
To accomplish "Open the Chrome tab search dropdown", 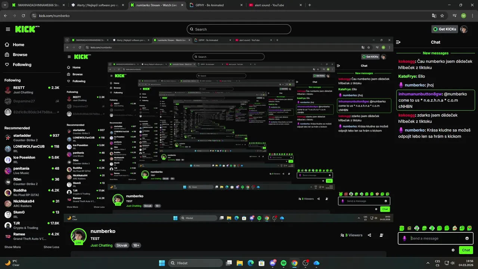I will click(x=5, y=5).
